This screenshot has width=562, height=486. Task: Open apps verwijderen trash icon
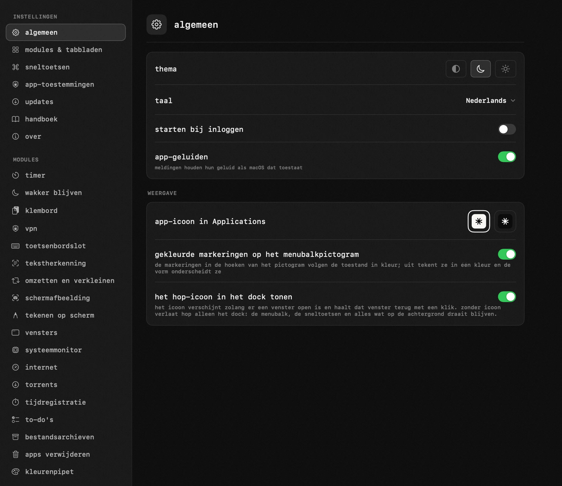coord(16,454)
